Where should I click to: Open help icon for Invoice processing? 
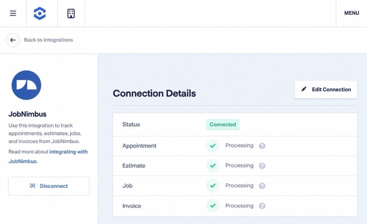point(262,206)
